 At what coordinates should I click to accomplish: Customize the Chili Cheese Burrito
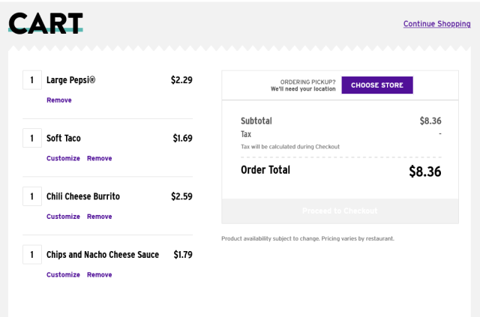(x=63, y=217)
